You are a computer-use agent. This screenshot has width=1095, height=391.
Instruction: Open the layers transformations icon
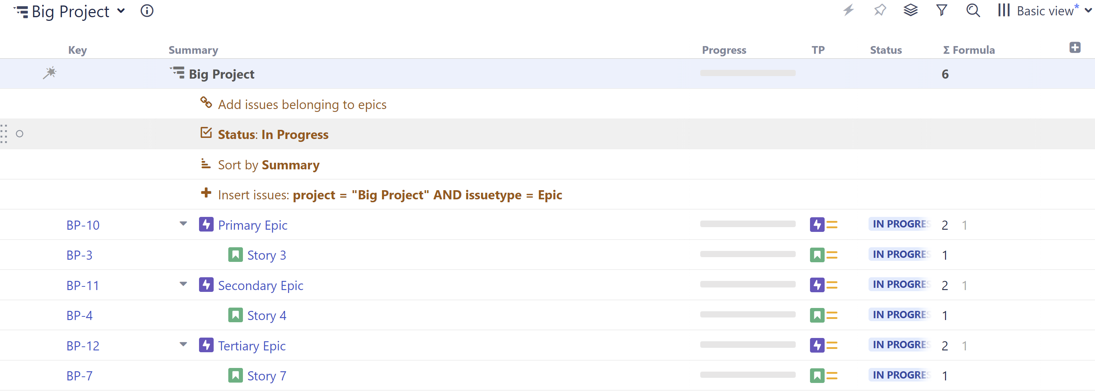tap(911, 10)
